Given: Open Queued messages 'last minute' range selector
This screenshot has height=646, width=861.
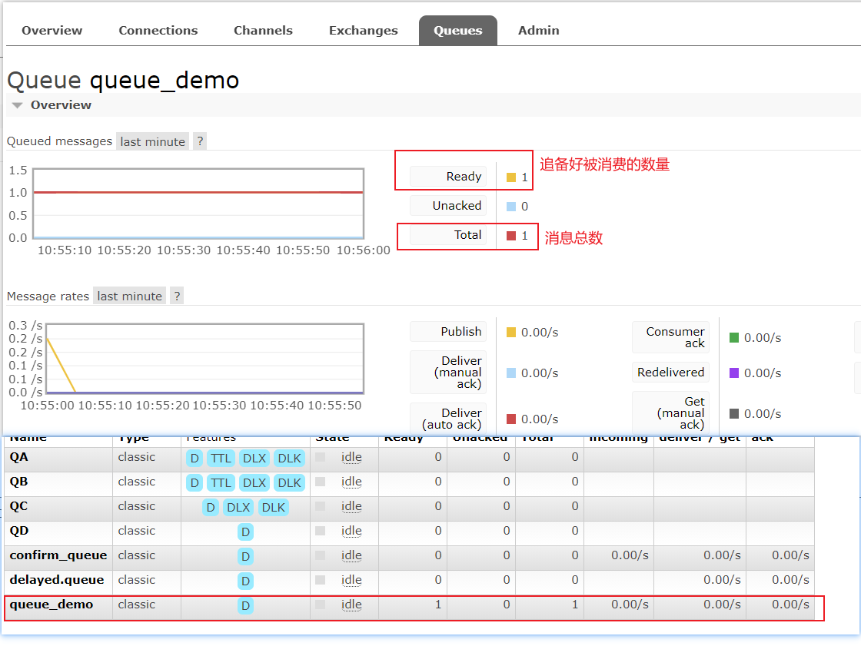Looking at the screenshot, I should pos(152,141).
